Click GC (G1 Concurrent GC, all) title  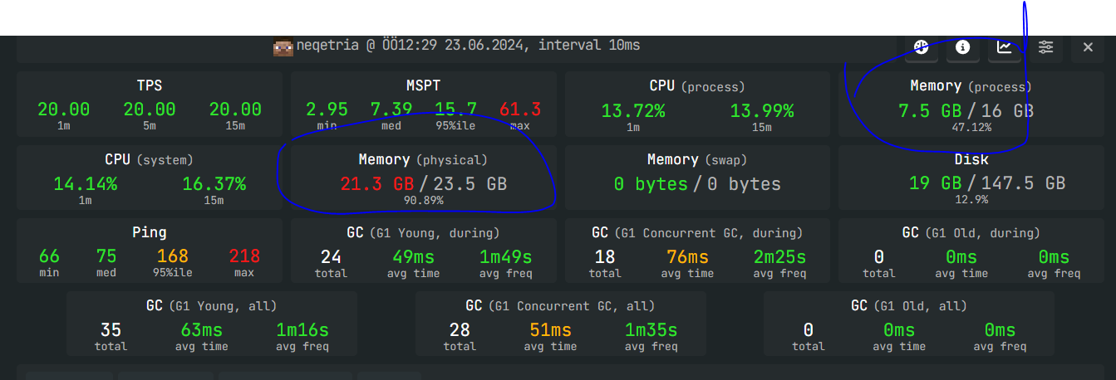pos(560,306)
